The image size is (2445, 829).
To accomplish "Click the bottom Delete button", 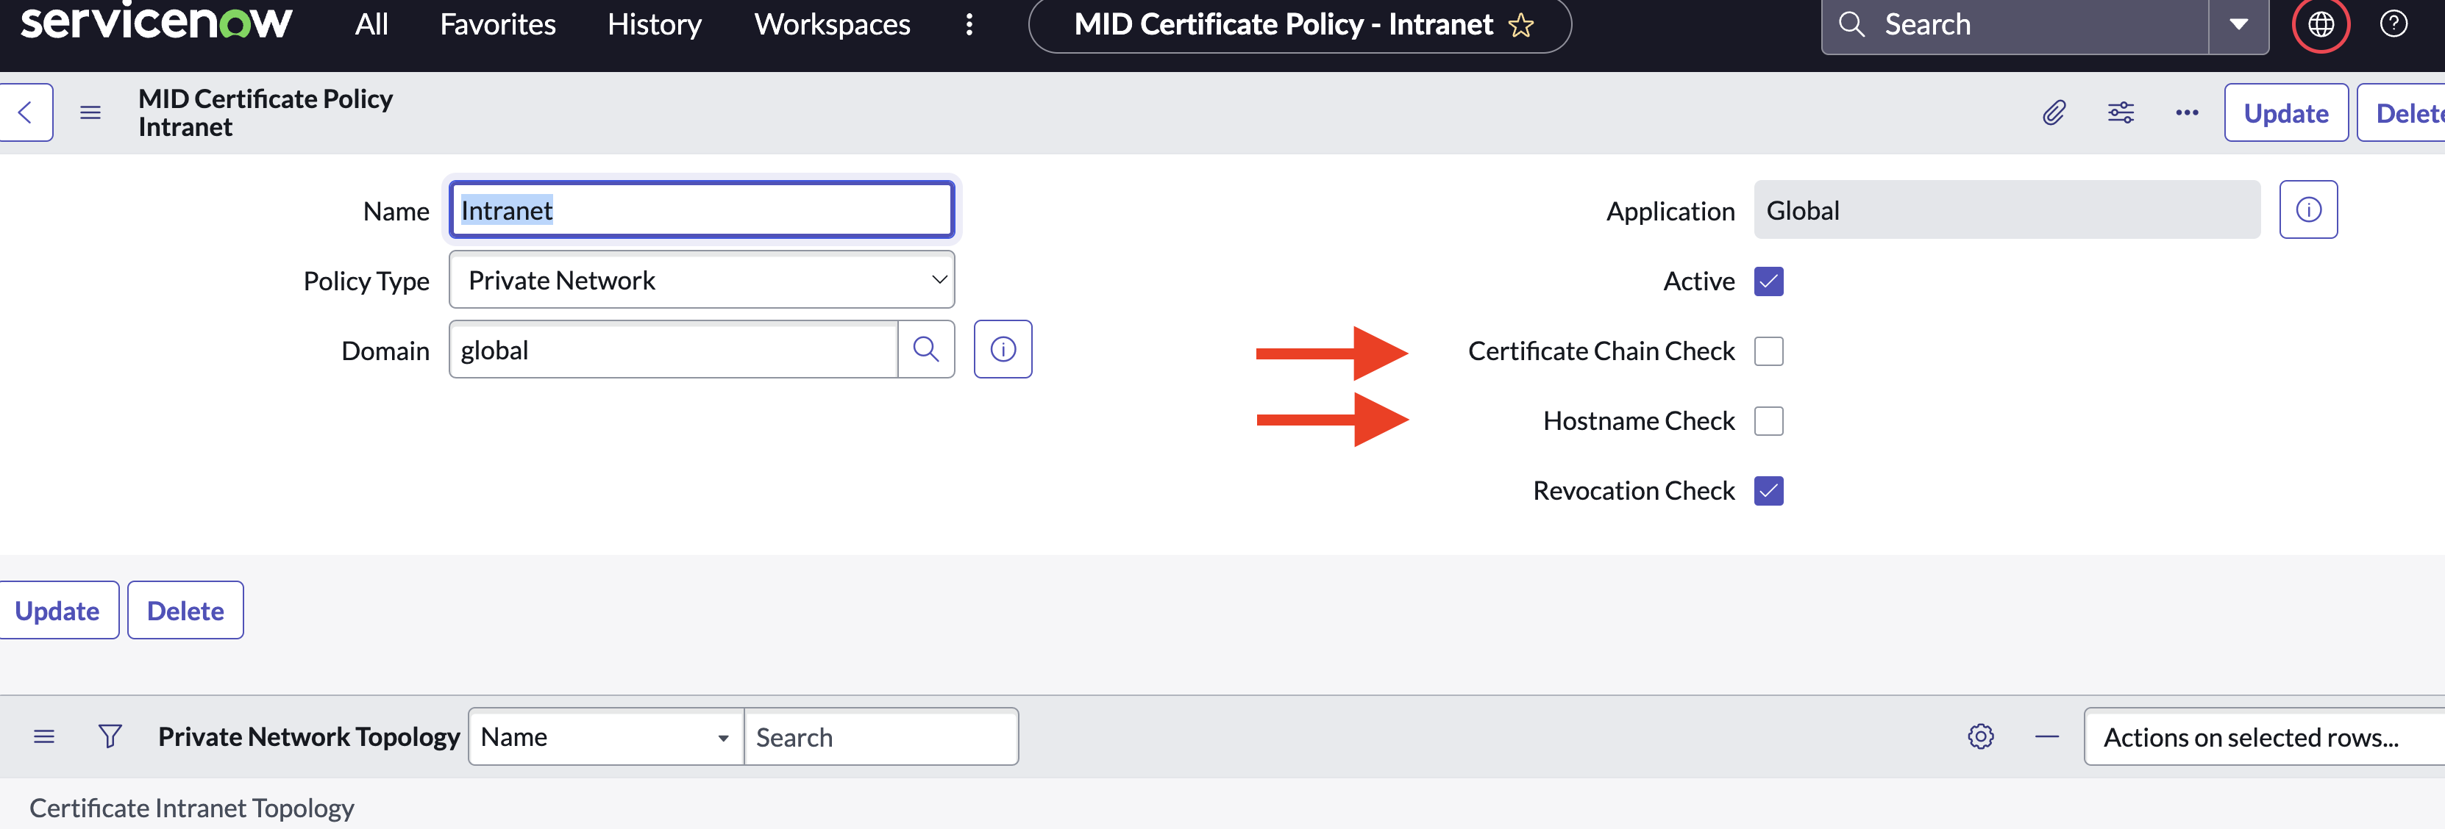I will (185, 611).
